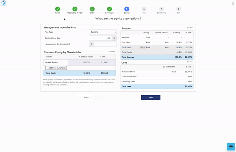Close the wizard with the X icon
This screenshot has height=152, width=236.
pos(233,3)
